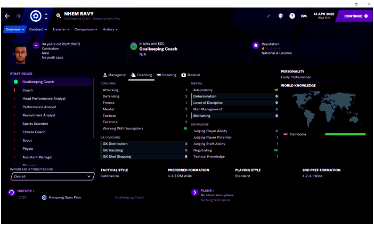Select the Recruitment Analyst role

pos(51,115)
